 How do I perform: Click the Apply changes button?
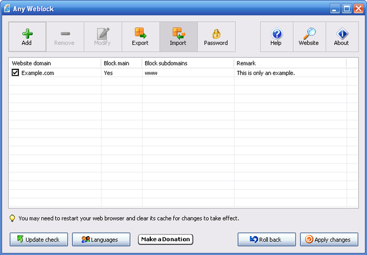[x=329, y=240]
